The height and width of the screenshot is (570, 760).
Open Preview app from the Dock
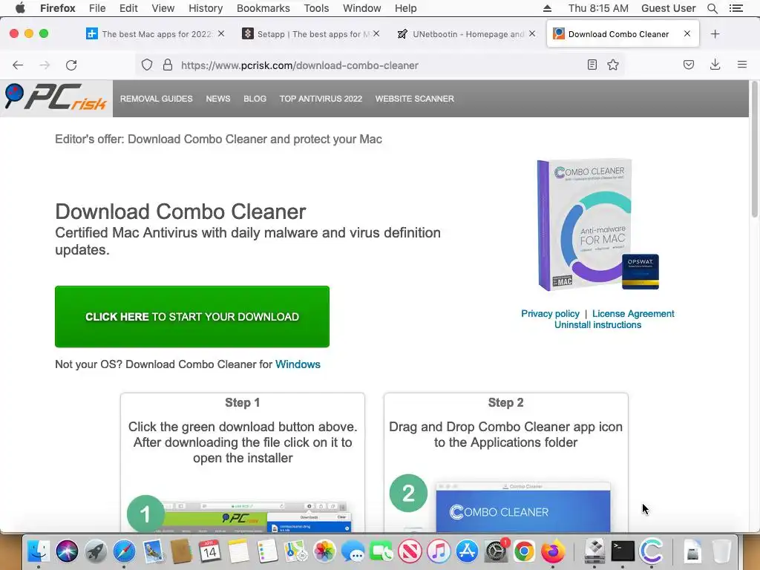point(153,551)
